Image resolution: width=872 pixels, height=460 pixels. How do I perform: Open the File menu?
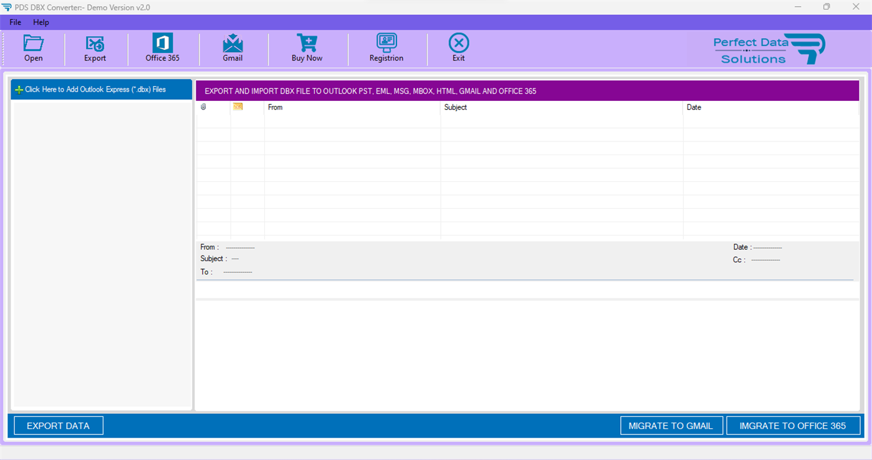14,22
